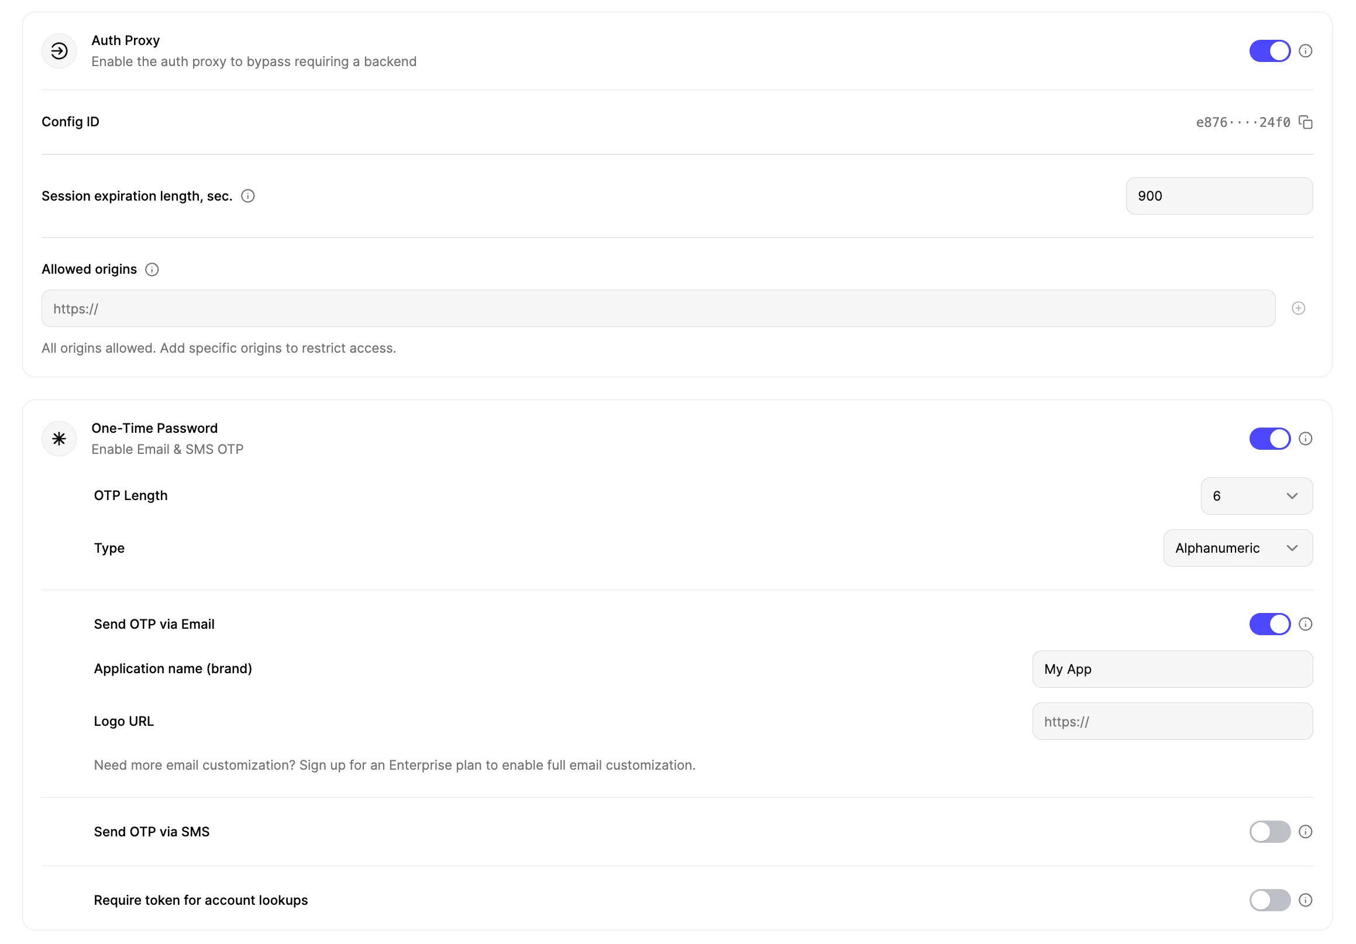Click the "Config ID" label

click(70, 122)
